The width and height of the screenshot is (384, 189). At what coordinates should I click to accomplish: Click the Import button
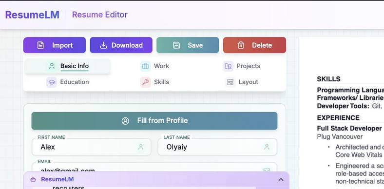coord(55,45)
